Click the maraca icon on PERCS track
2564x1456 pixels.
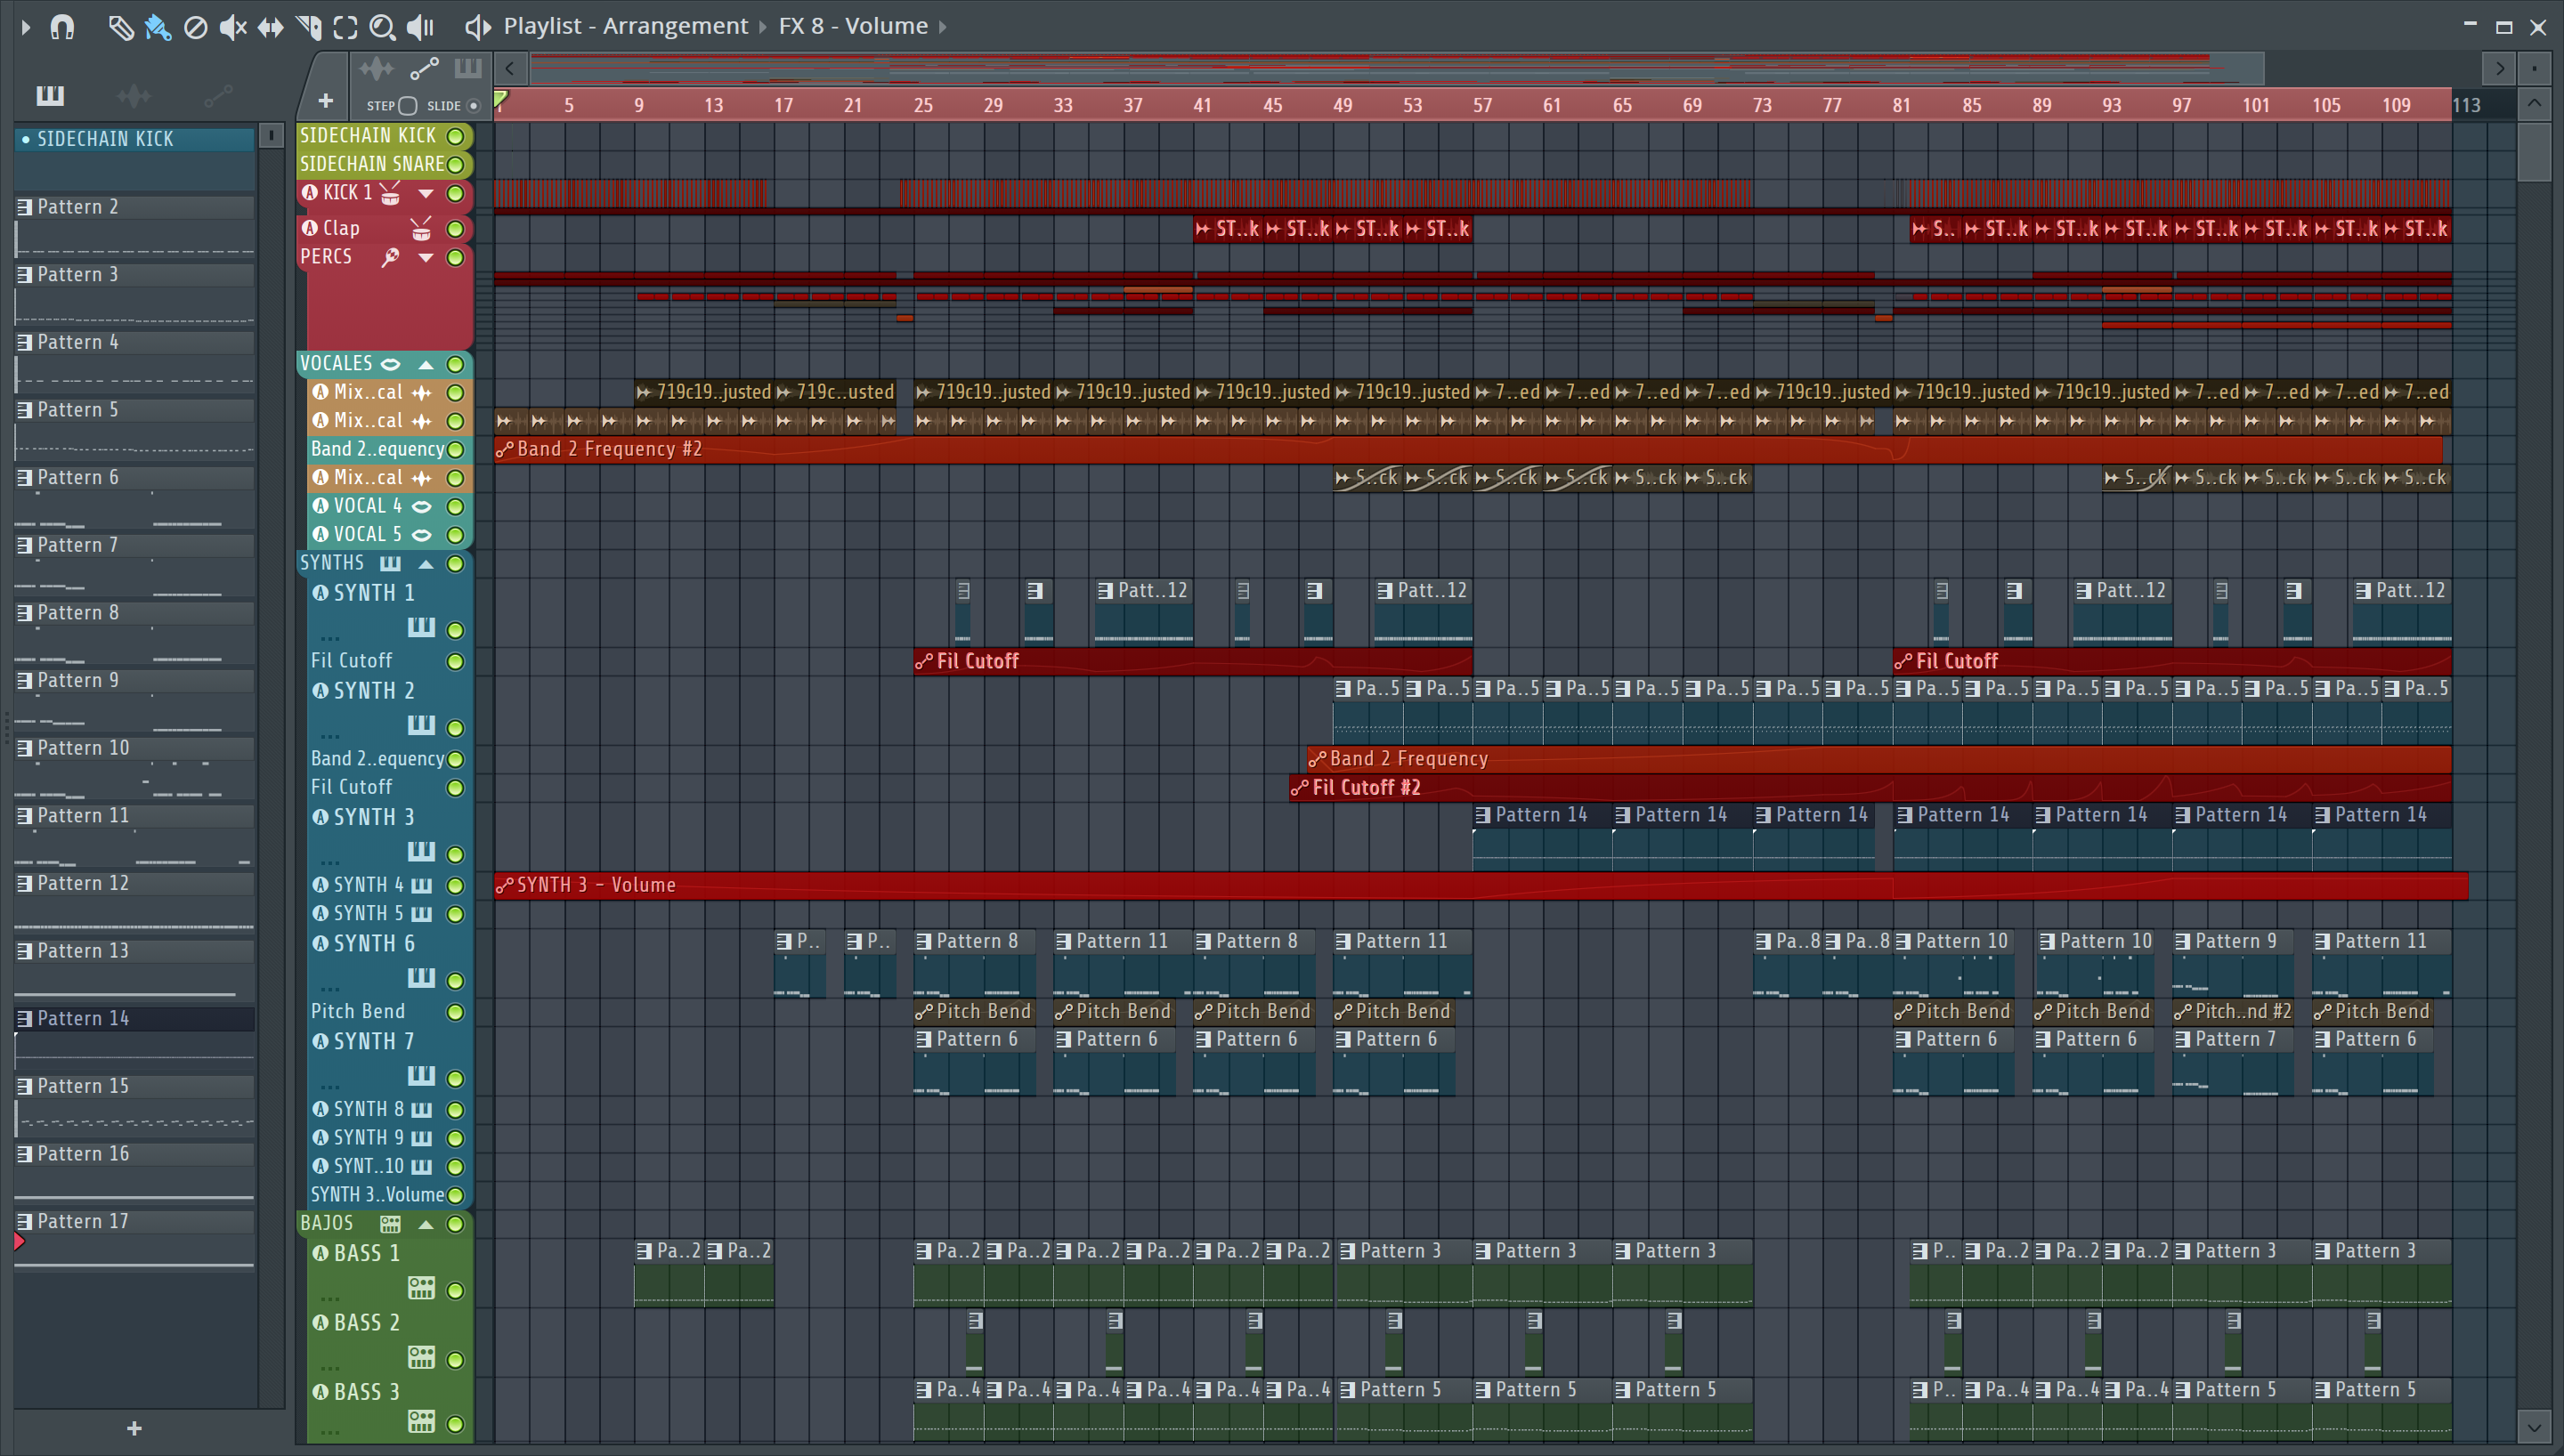390,257
